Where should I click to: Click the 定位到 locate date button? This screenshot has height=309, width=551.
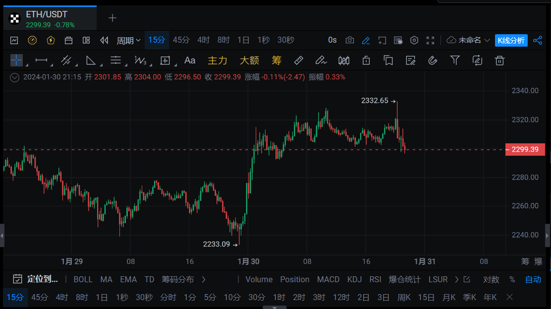pos(36,279)
